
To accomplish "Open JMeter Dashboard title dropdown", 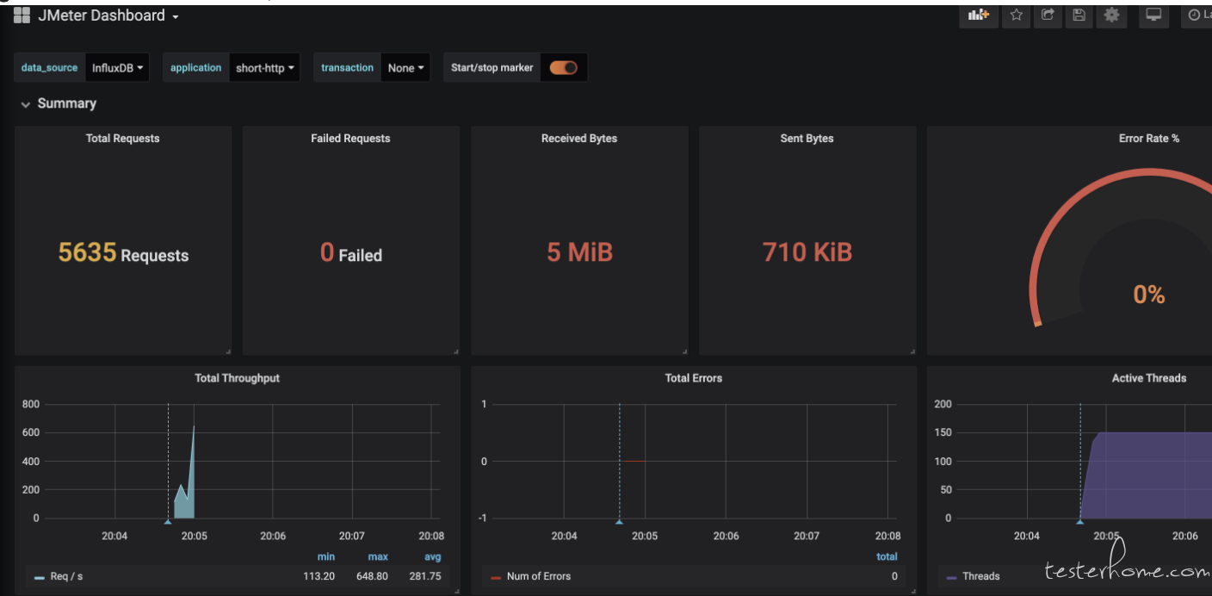I will click(108, 16).
